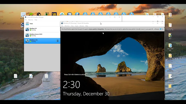
Task: Maximize the Windows_FS1 VM window
Action: point(158,23)
